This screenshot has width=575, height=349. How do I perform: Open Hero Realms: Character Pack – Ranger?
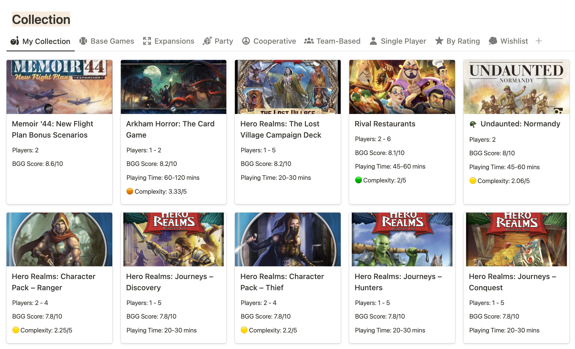(53, 282)
